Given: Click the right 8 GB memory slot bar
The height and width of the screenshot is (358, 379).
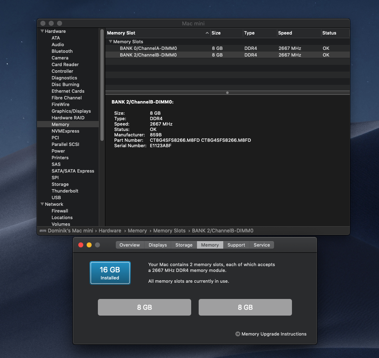Looking at the screenshot, I should (245, 307).
